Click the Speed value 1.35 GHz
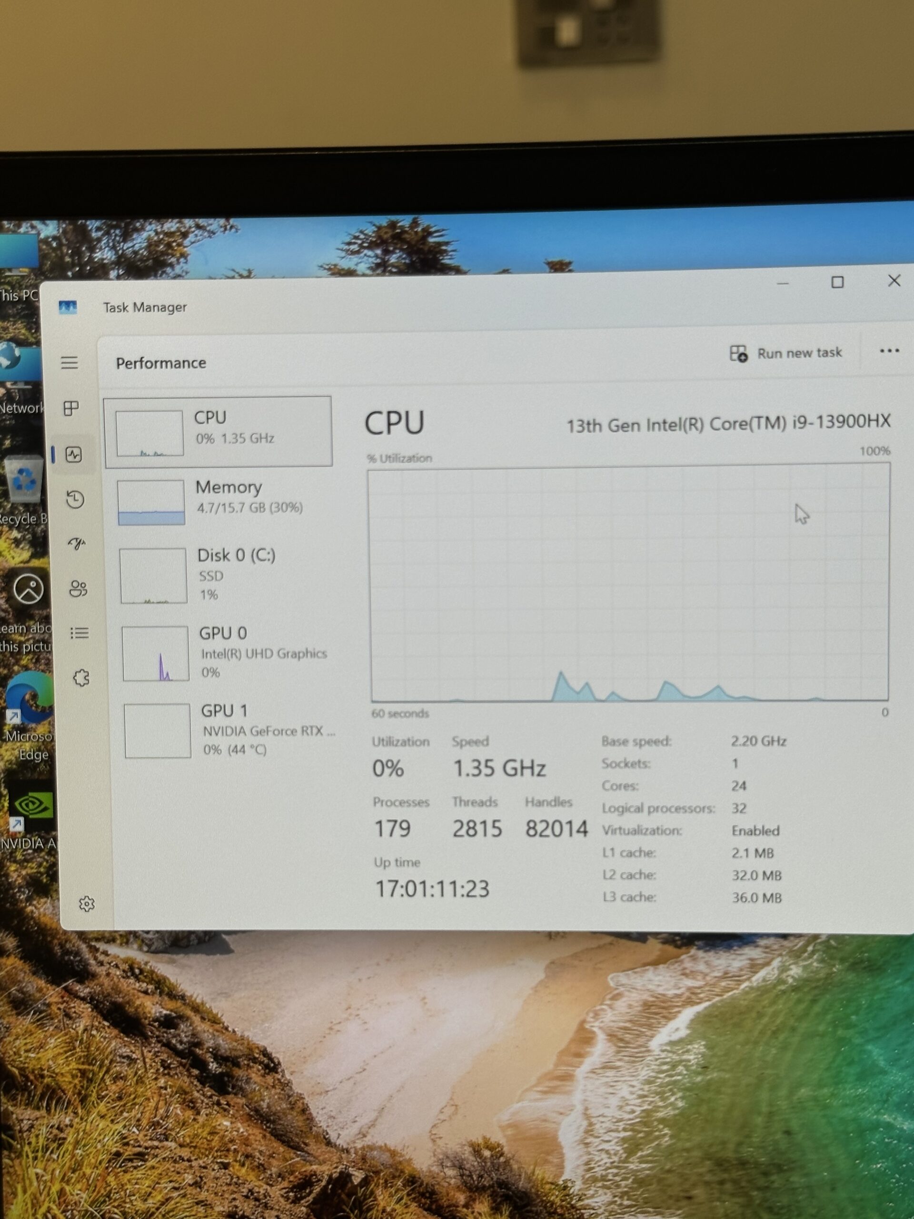 click(499, 768)
